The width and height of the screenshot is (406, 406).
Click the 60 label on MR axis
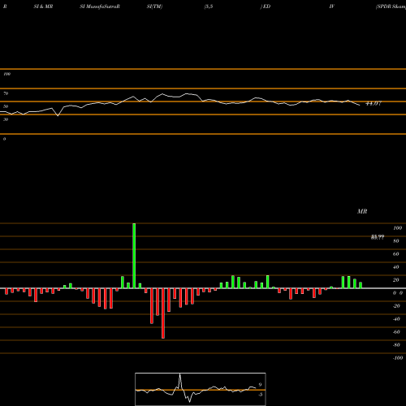tap(396, 254)
